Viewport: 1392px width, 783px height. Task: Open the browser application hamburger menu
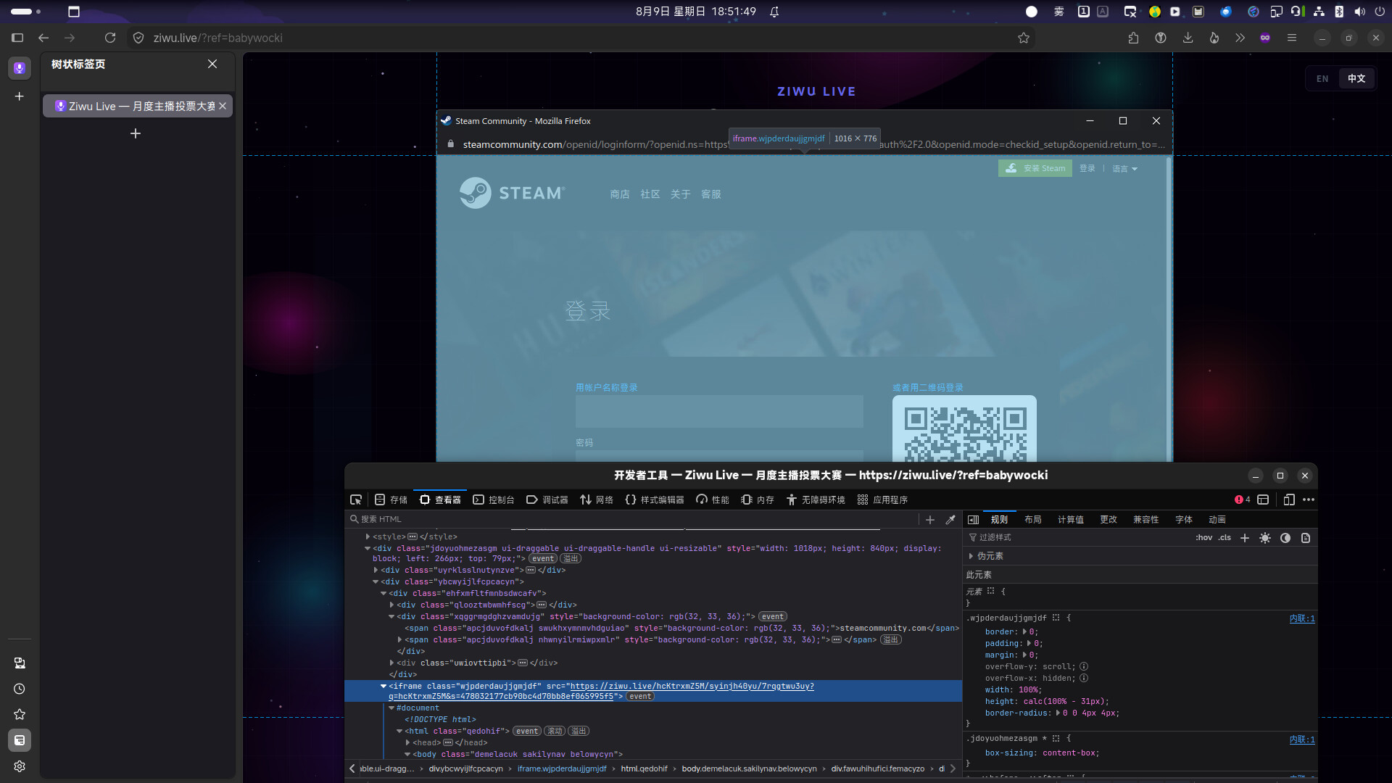click(x=1292, y=38)
